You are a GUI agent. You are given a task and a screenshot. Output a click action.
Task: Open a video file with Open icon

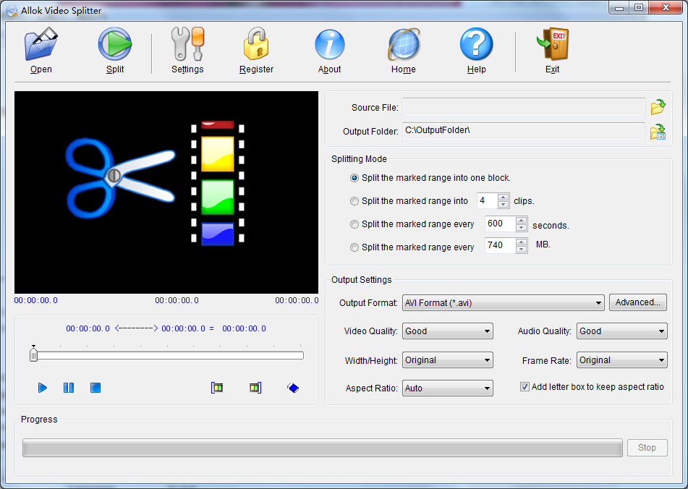tap(41, 45)
